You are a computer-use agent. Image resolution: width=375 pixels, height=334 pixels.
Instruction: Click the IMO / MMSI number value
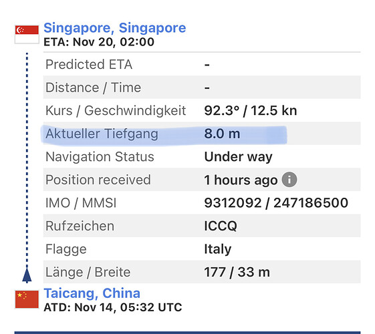276,203
